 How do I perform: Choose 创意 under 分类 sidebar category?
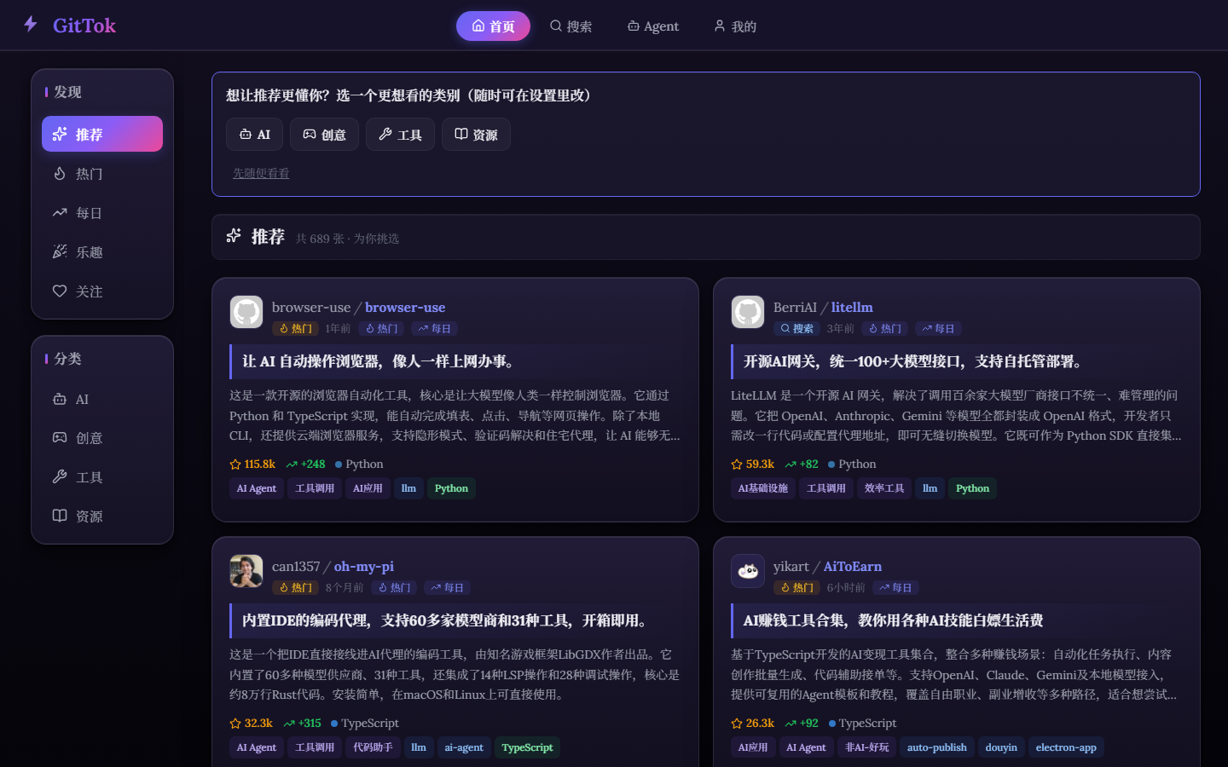pyautogui.click(x=102, y=437)
